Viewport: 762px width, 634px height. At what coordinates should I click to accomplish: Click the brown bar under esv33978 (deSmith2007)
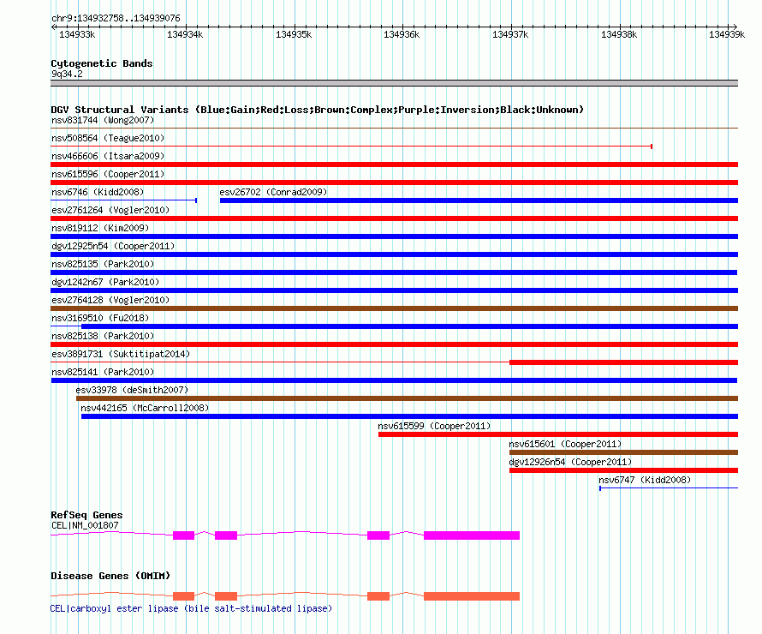coord(407,398)
